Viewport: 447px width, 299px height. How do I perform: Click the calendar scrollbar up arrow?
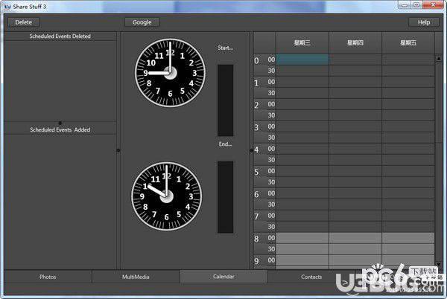pyautogui.click(x=439, y=59)
